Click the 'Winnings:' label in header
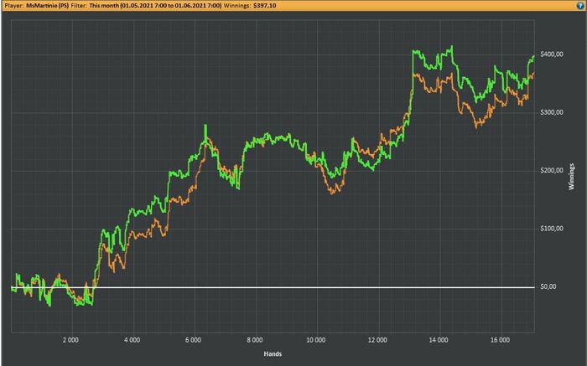The image size is (587, 366). pos(237,6)
